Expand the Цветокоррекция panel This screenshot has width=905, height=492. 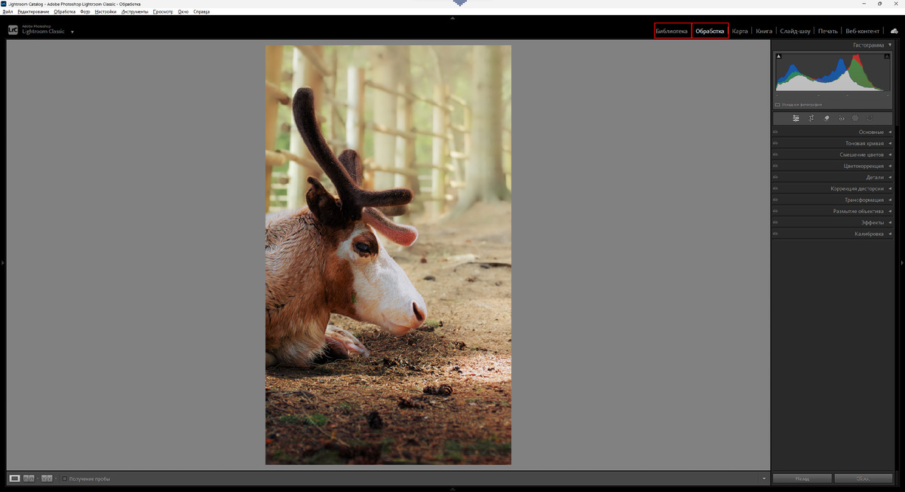[890, 166]
